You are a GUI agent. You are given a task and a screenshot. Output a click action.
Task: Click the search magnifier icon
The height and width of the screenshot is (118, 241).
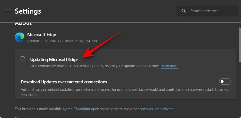(x=183, y=11)
